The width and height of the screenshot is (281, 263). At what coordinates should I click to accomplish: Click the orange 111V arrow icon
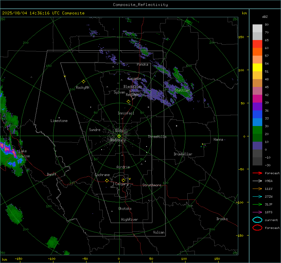tap(257, 189)
